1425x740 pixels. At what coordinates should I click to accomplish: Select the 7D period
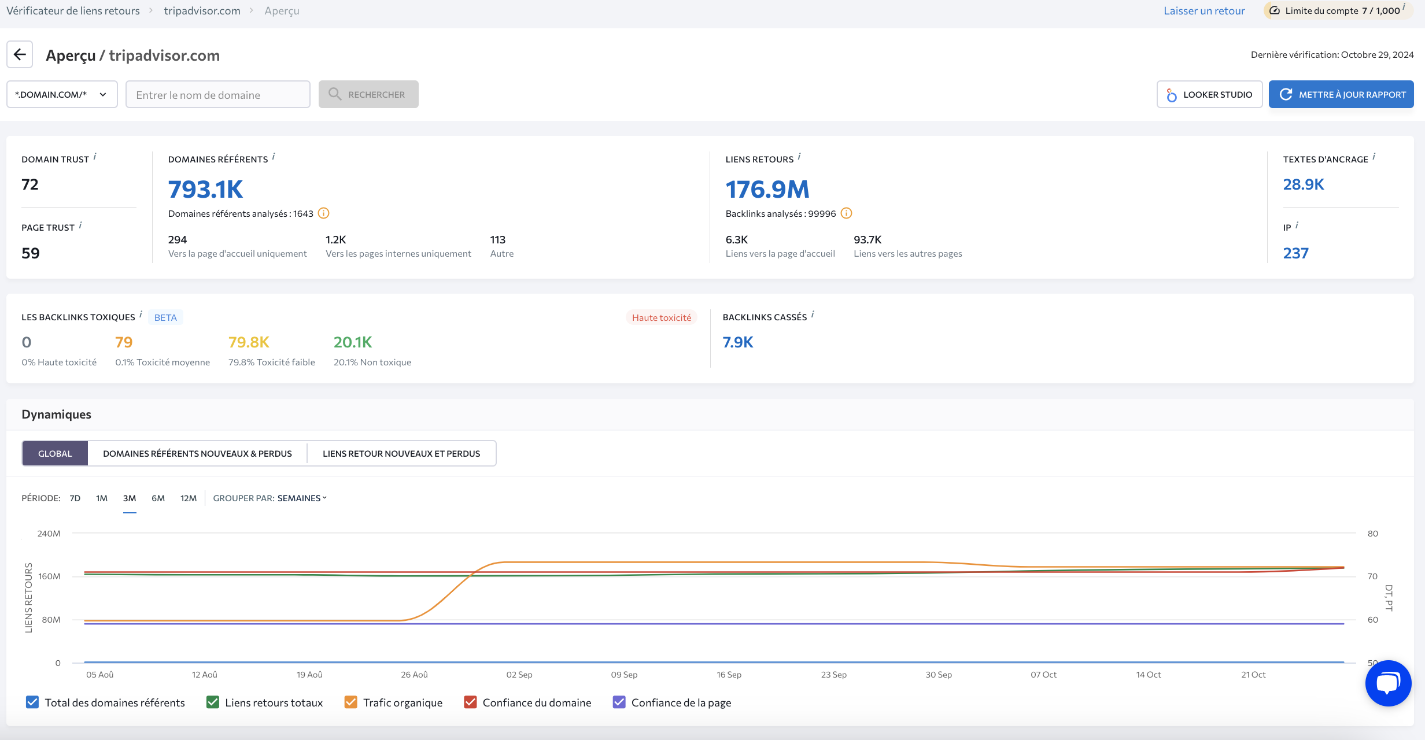tap(75, 498)
